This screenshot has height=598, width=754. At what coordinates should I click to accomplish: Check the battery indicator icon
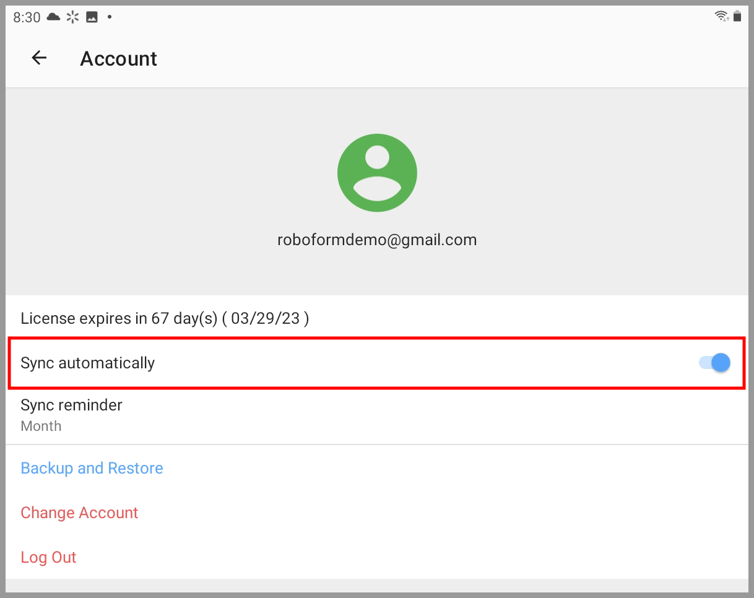[738, 16]
